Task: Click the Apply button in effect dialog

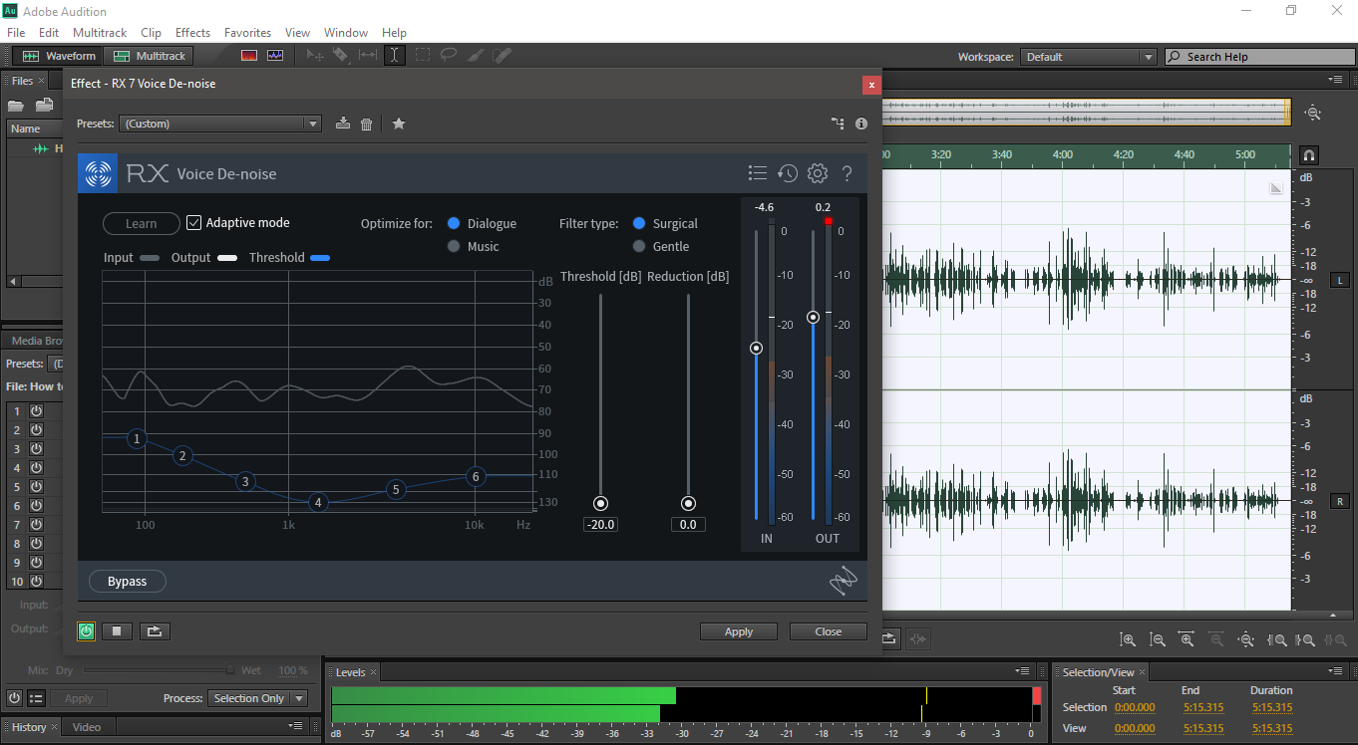Action: [739, 631]
